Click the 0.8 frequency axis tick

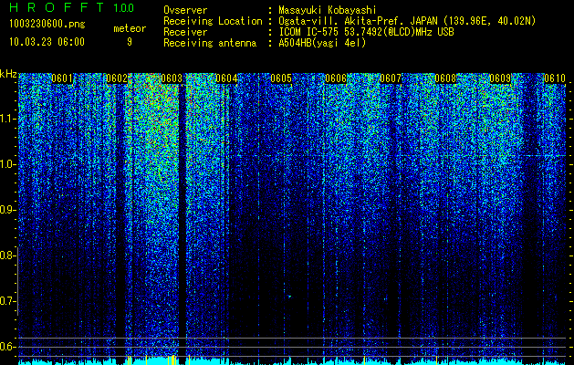tap(7, 255)
